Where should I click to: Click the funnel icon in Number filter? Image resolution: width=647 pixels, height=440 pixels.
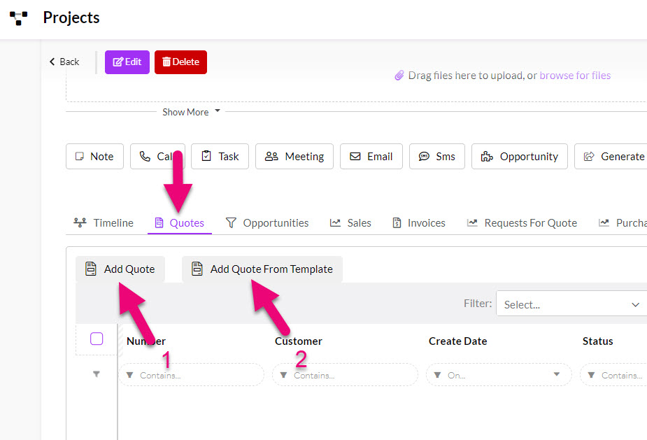129,375
